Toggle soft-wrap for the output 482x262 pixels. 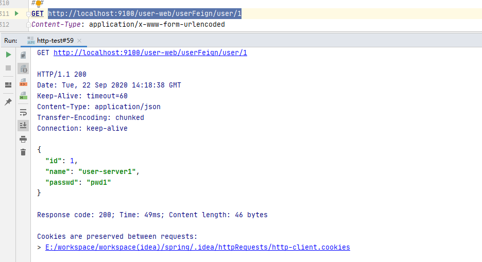point(23,112)
